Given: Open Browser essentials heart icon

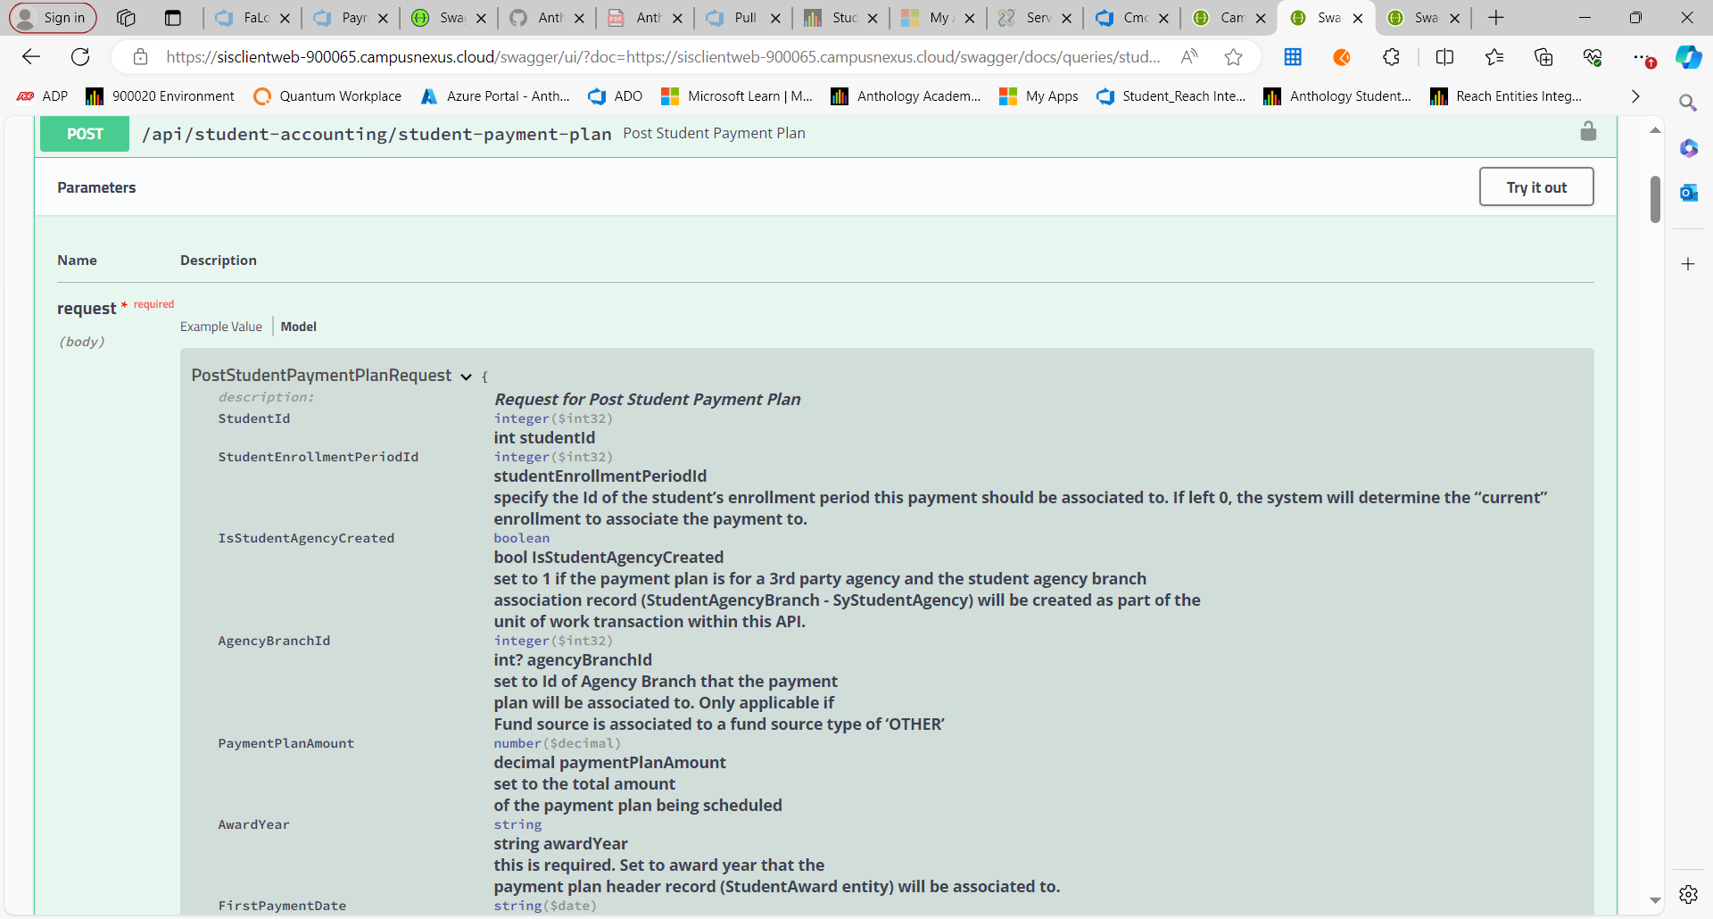Looking at the screenshot, I should click(x=1593, y=57).
